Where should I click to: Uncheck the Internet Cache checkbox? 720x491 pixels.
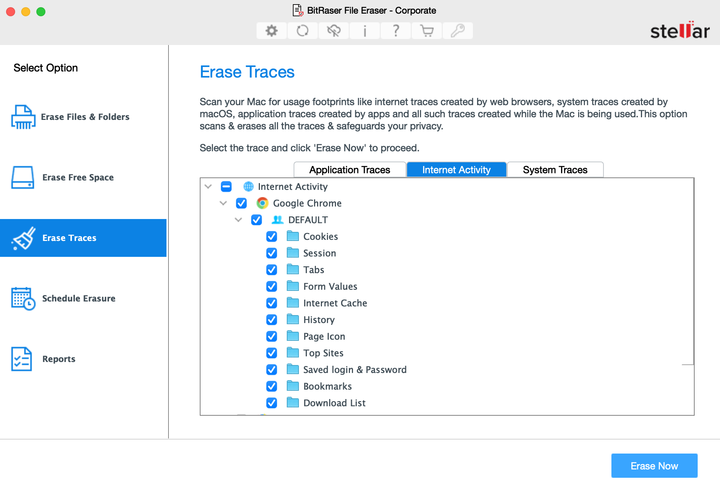tap(272, 303)
